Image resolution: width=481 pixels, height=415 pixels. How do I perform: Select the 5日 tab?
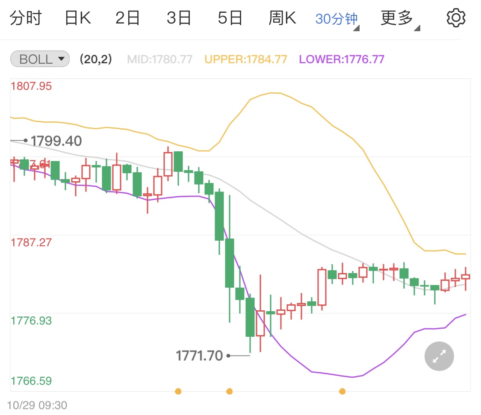[230, 18]
